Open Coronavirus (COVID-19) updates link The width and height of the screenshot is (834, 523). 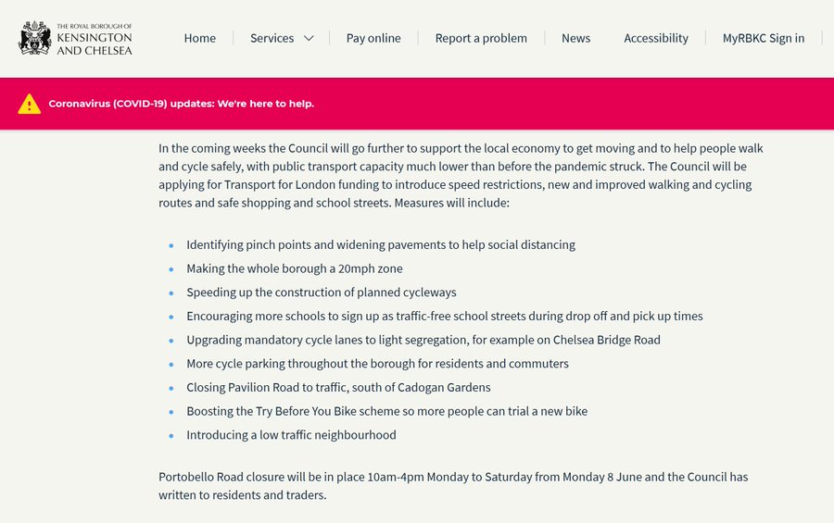point(181,104)
